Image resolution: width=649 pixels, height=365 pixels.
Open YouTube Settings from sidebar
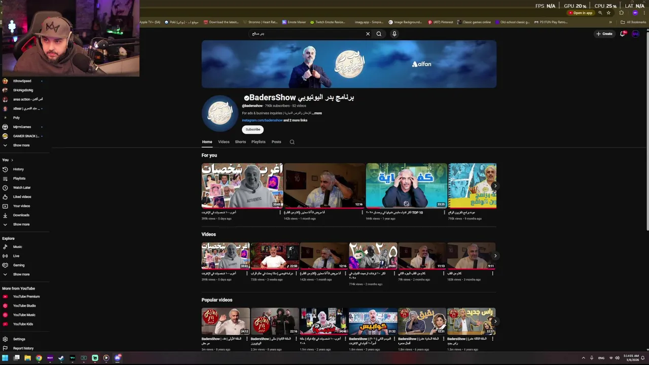19,339
